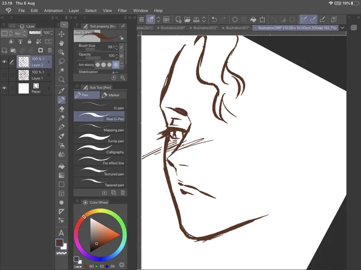Toggle snap to ruler in command bar

pyautogui.click(x=304, y=20)
